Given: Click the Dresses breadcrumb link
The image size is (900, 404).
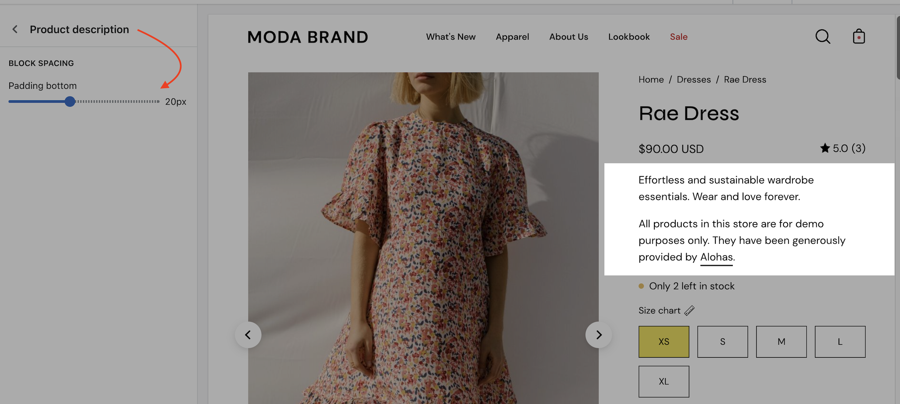Looking at the screenshot, I should click(694, 80).
